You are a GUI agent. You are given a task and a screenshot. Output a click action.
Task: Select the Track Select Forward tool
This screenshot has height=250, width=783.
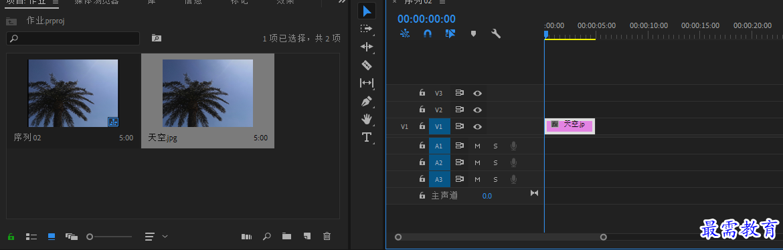[367, 29]
